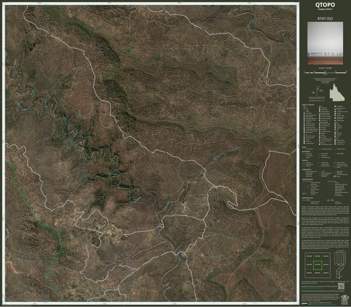The height and width of the screenshot is (307, 351).
Task: Click the QR code for QTopo application
Action: [341, 286]
